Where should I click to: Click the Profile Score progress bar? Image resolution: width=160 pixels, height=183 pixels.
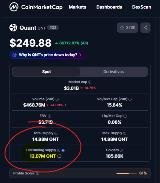click(127, 173)
